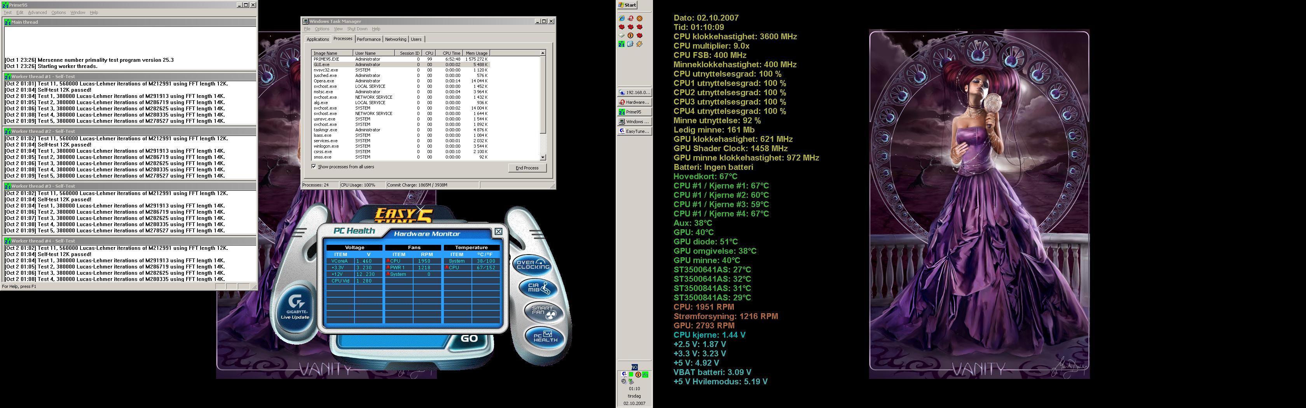Click the Prime95 icon in the system tray
The image size is (1306, 408).
tap(645, 375)
